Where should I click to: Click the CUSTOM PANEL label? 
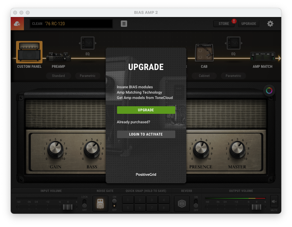click(x=29, y=67)
